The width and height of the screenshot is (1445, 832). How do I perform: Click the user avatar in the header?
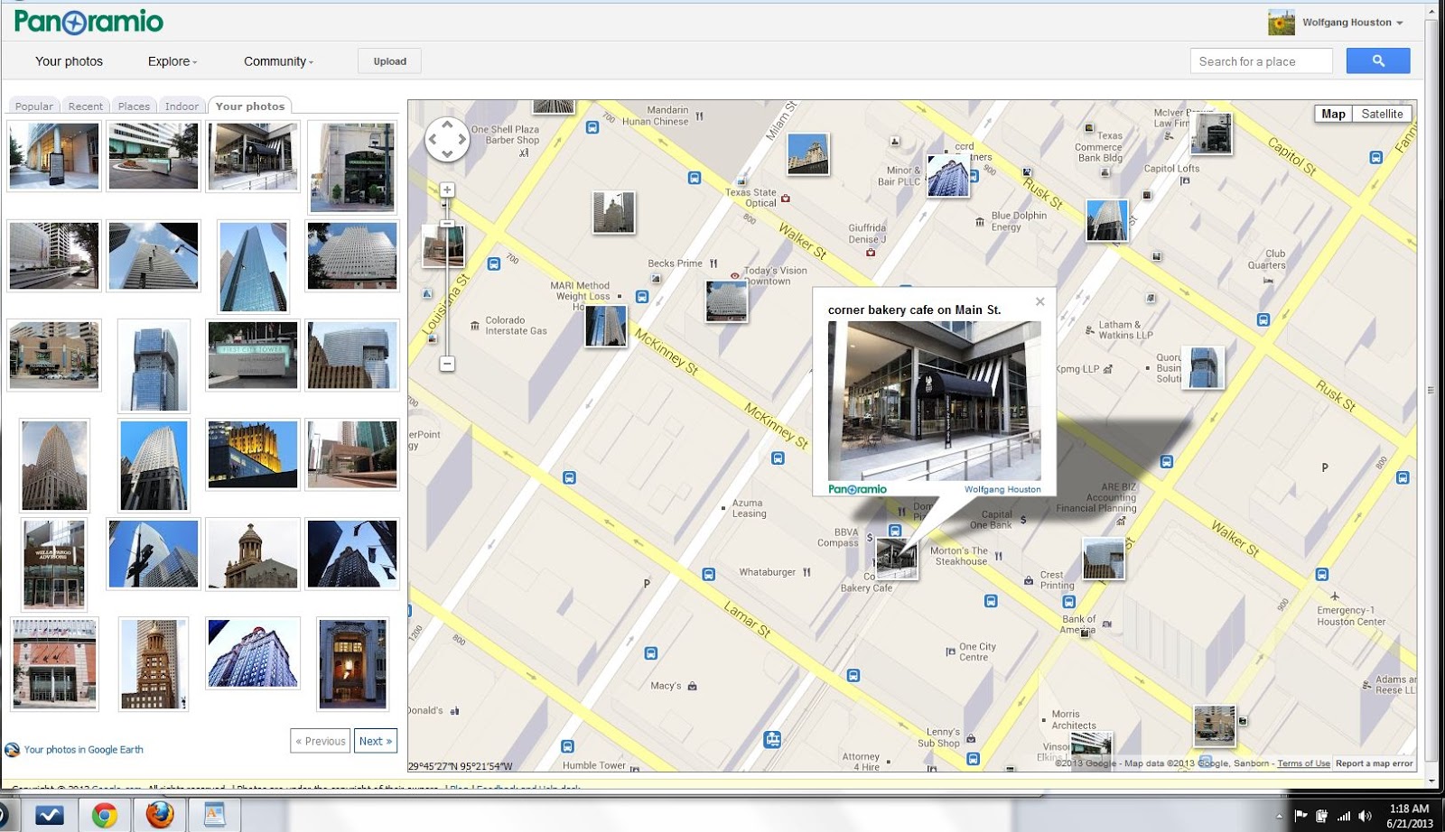[x=1282, y=23]
